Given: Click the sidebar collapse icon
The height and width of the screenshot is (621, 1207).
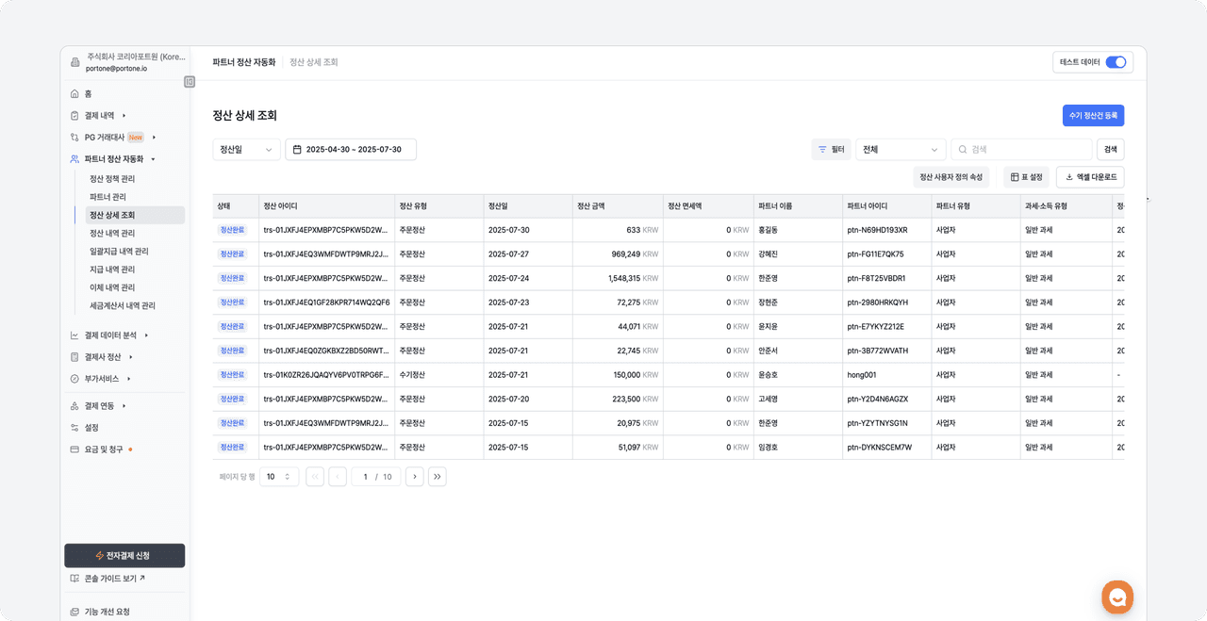Looking at the screenshot, I should click(190, 82).
